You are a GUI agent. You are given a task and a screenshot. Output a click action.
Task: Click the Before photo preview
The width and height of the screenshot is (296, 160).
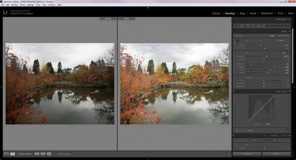pyautogui.click(x=60, y=84)
